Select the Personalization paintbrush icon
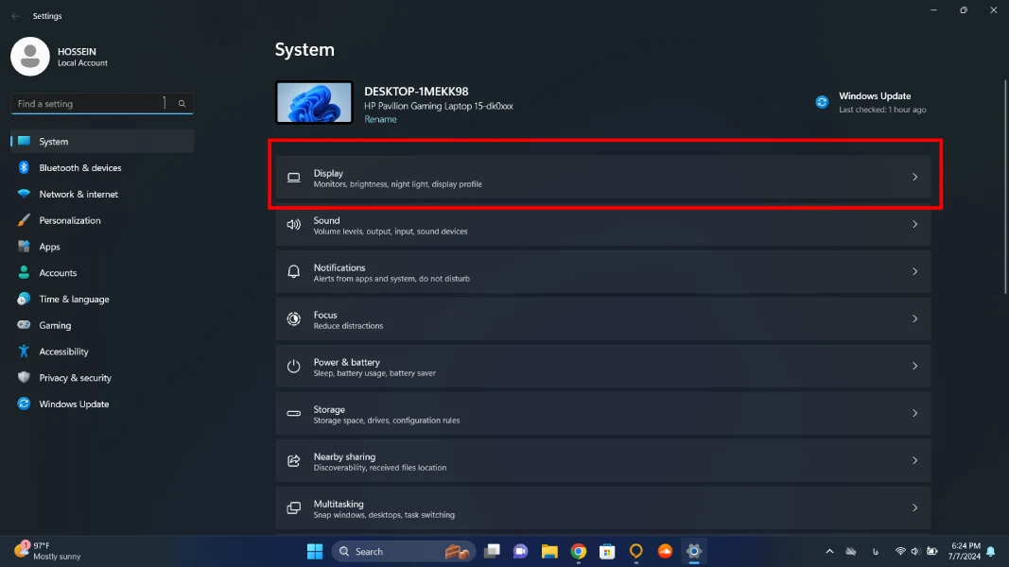The height and width of the screenshot is (567, 1009). [x=24, y=220]
